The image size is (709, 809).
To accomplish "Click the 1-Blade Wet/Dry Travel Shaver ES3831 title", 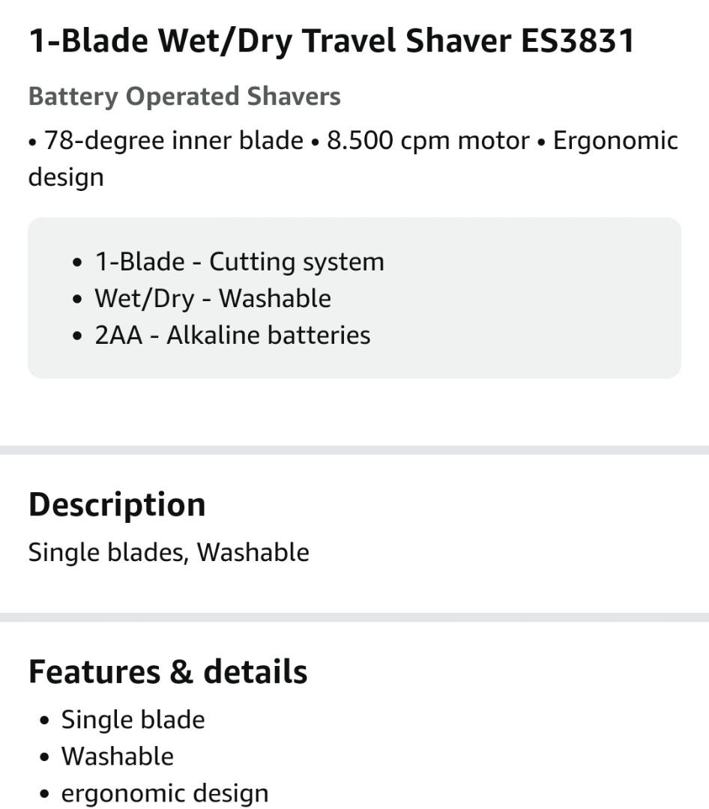I will tap(331, 41).
